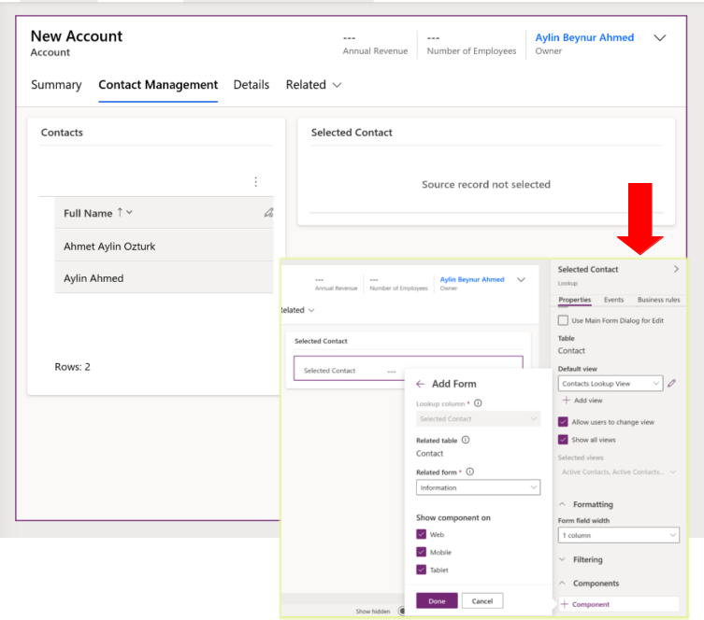Expand the header chevron next to Owner

tap(659, 37)
